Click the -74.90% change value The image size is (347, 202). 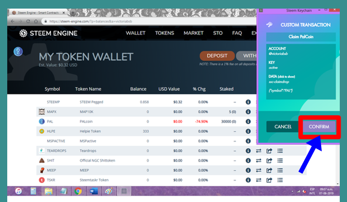point(201,121)
